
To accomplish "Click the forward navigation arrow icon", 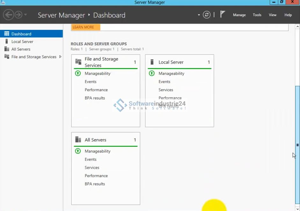I will point(18,15).
